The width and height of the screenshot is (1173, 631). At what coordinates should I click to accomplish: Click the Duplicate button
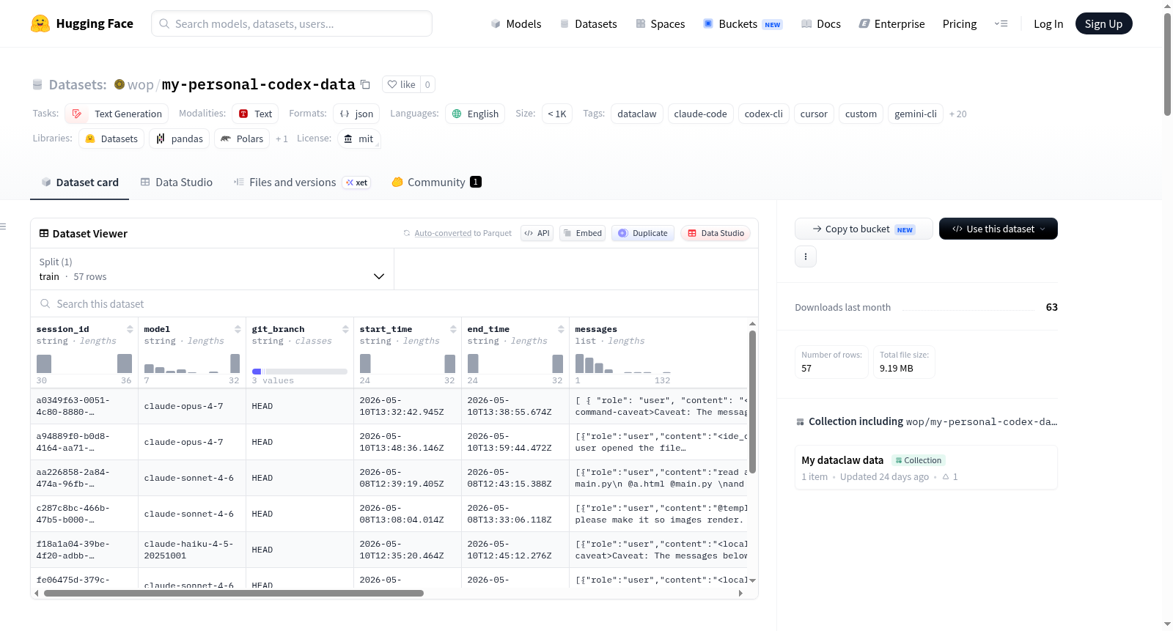tap(643, 233)
